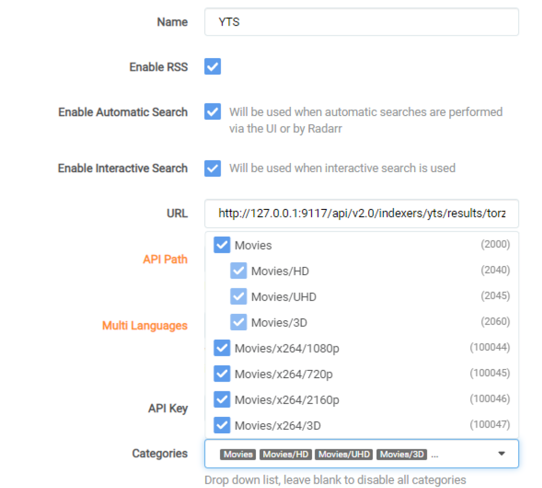542x488 pixels.
Task: Disable the Enable RSS checkbox
Action: 212,66
